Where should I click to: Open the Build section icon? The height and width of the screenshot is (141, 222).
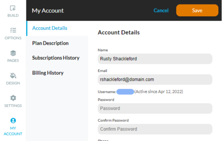pyautogui.click(x=13, y=8)
